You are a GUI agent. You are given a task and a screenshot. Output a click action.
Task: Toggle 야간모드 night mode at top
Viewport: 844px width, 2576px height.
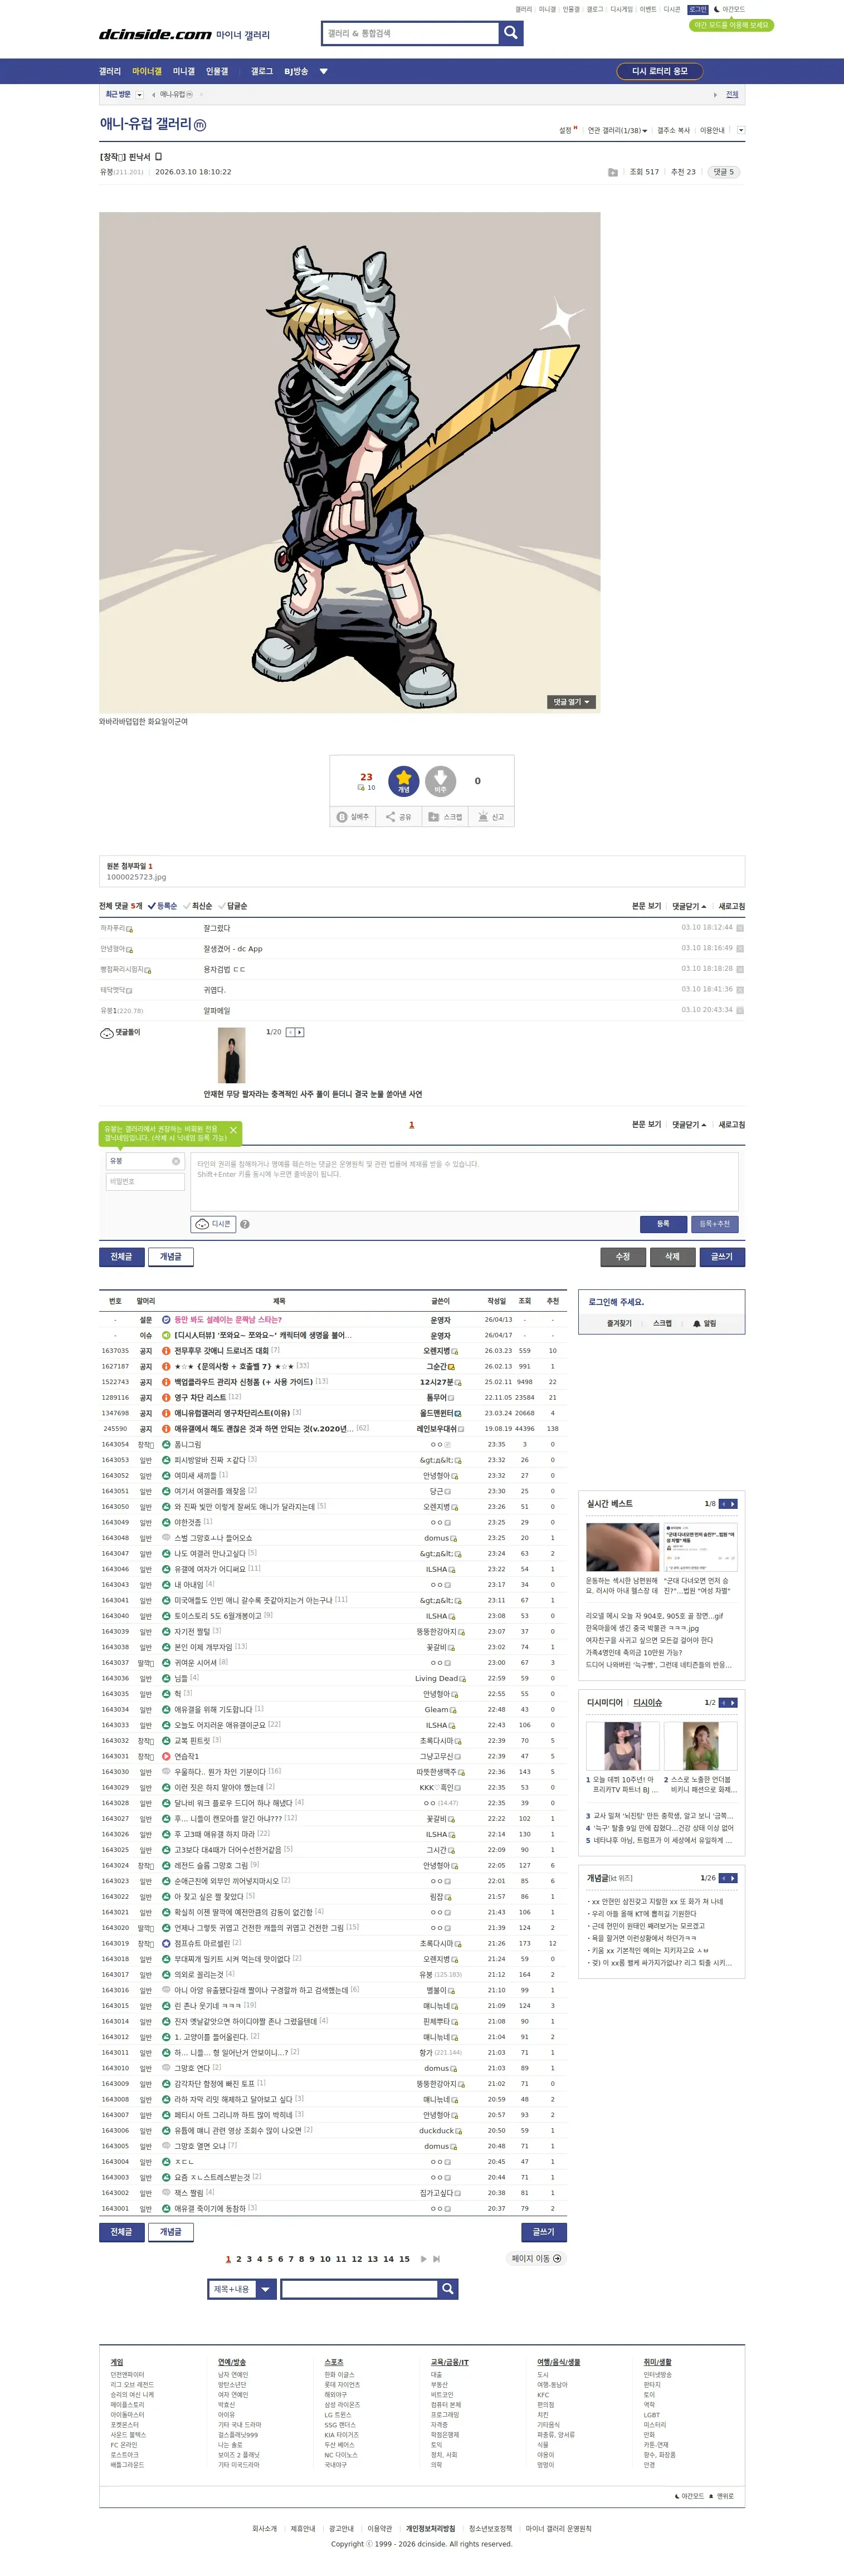[x=729, y=9]
